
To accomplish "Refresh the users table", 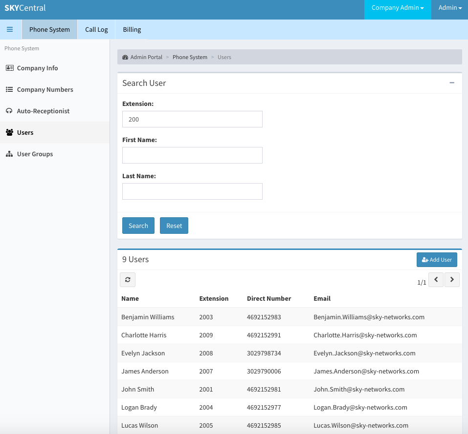I will [x=128, y=280].
